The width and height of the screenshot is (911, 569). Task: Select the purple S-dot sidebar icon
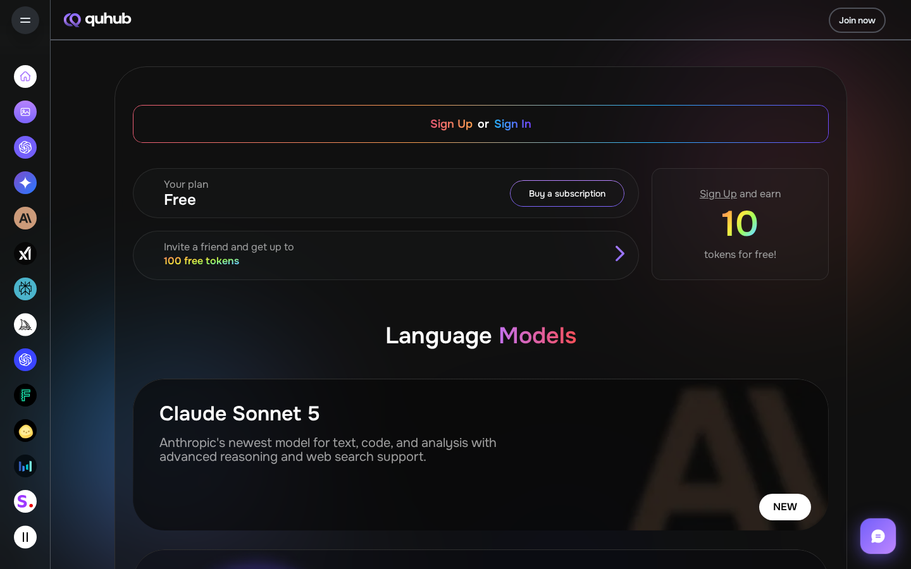point(25,501)
